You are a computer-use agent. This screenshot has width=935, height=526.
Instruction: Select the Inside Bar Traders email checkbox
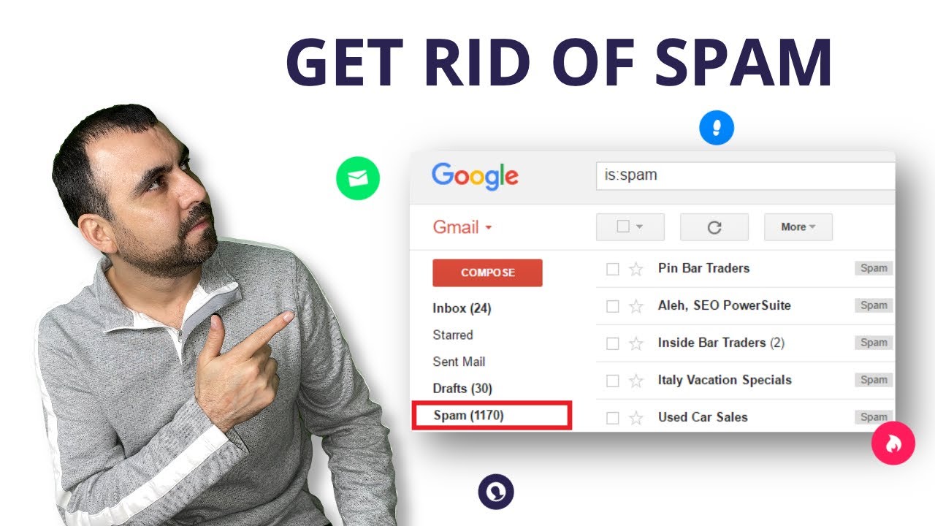613,343
